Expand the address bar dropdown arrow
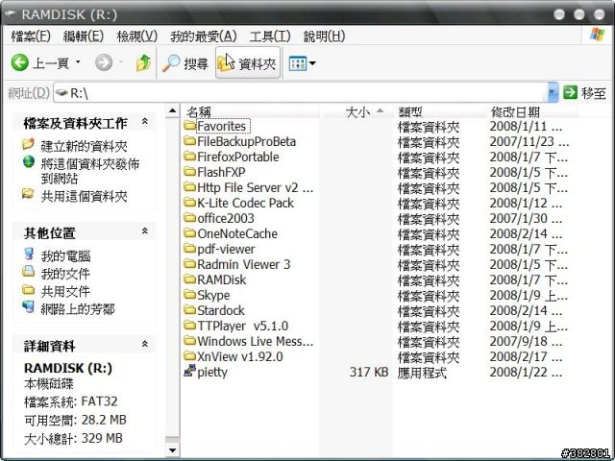Viewport: 615px width, 461px height. coord(553,93)
